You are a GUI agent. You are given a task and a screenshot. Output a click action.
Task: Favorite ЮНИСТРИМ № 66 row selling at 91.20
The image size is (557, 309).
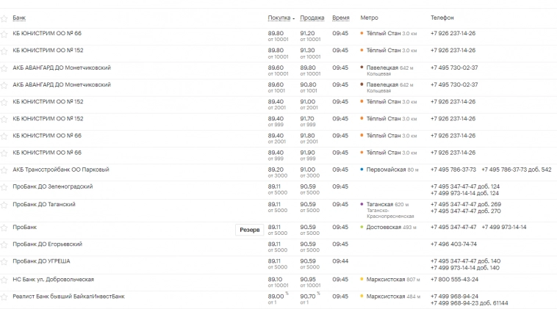[x=4, y=34]
